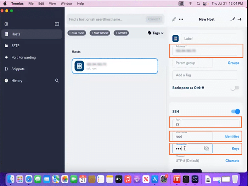Toggle Backspace as Ctrl+H switch
248x186 pixels.
point(235,88)
